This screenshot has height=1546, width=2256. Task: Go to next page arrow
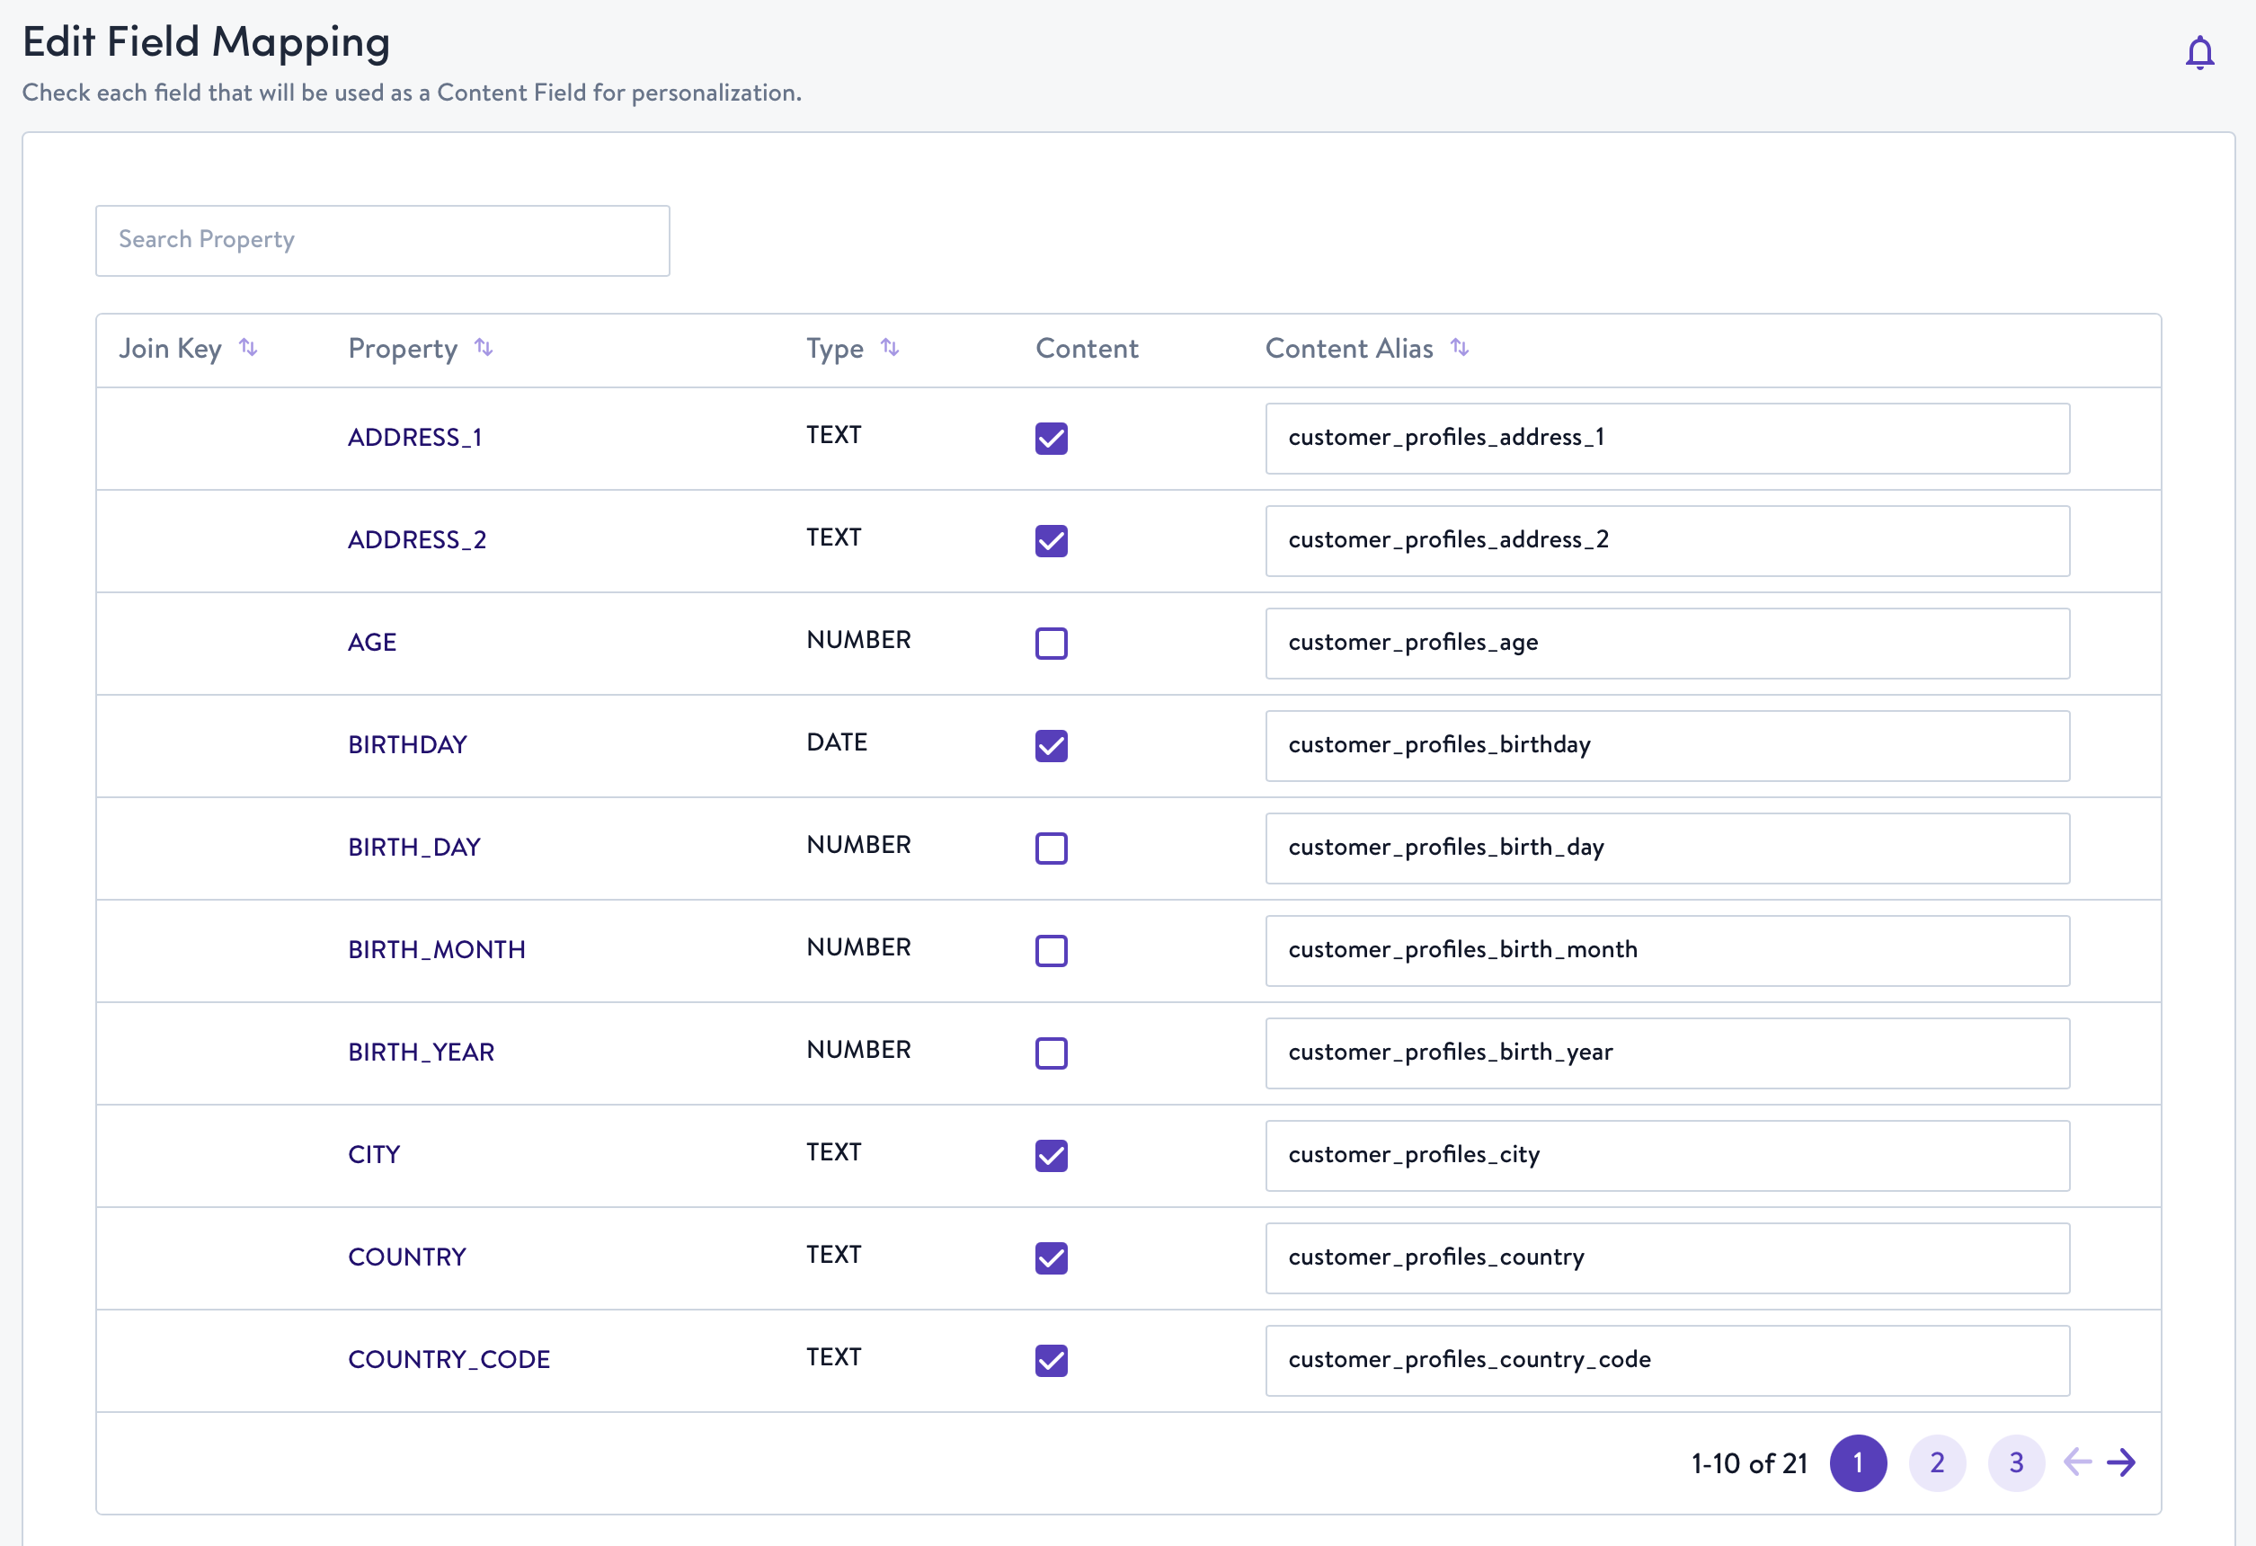click(2121, 1462)
